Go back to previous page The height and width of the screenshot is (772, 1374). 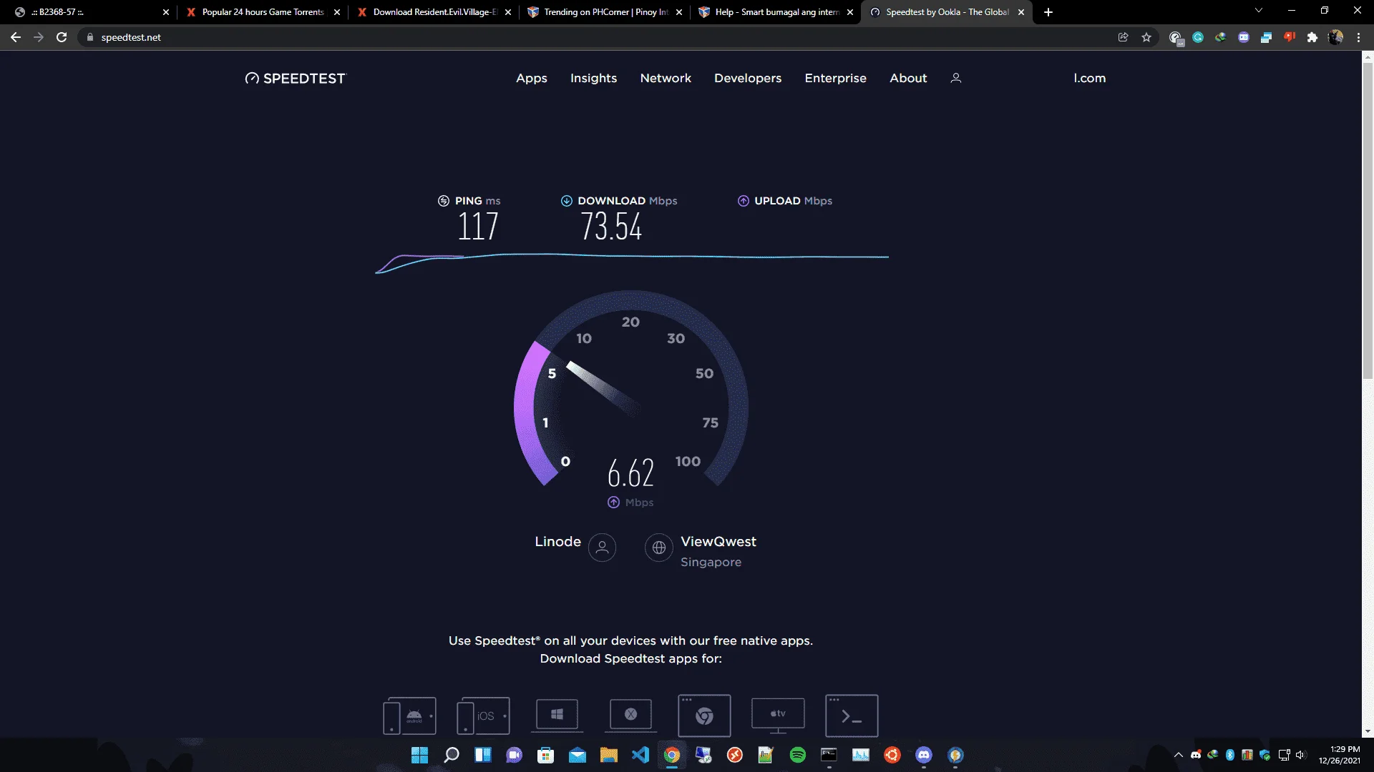click(16, 37)
